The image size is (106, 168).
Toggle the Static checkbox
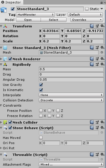coord(87,9)
